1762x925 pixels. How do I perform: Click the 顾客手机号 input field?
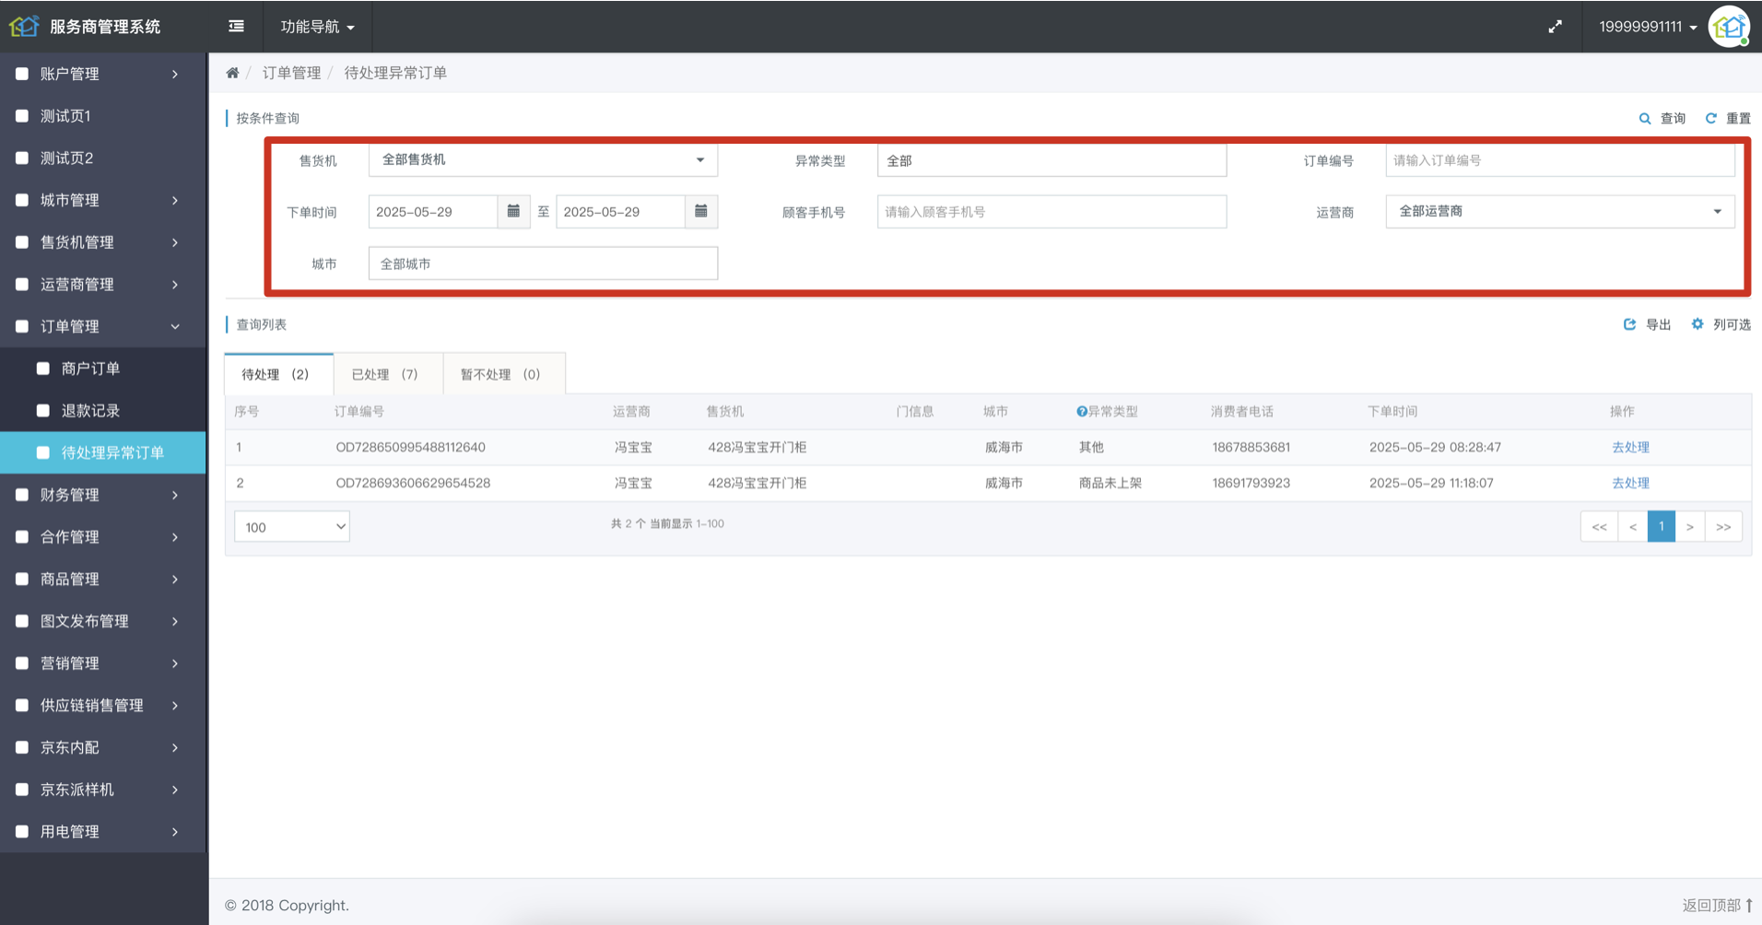[1051, 212]
